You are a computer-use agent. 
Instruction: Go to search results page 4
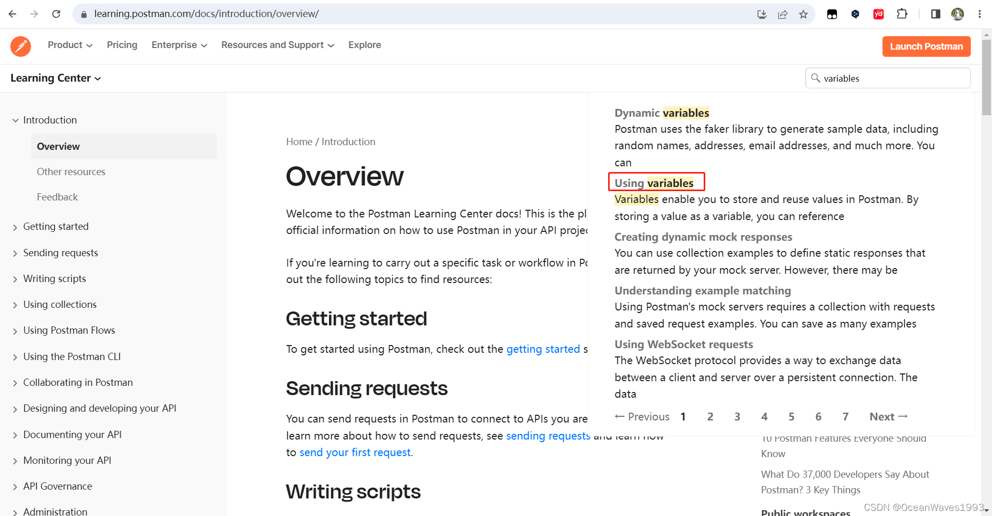click(x=765, y=417)
